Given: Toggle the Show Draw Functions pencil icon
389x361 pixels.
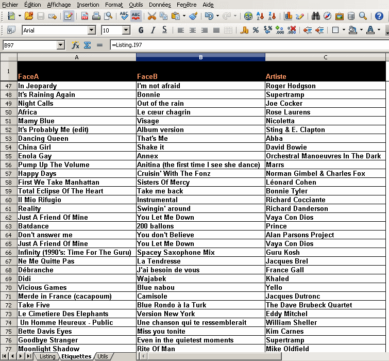Looking at the screenshot, I should tap(300, 16).
